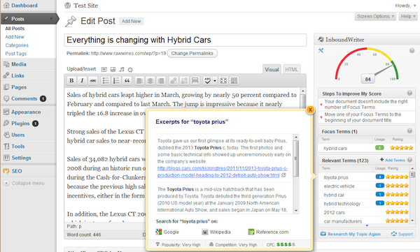420x252 pixels.
Task: Click the Add New button beside Edit Post
Action: pos(132,22)
